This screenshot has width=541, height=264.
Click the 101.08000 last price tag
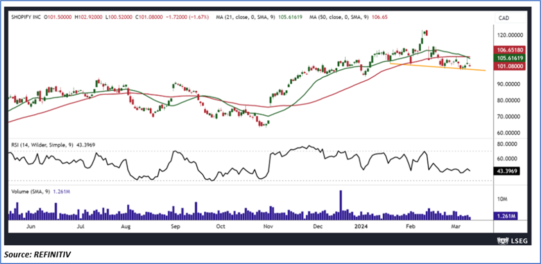511,66
